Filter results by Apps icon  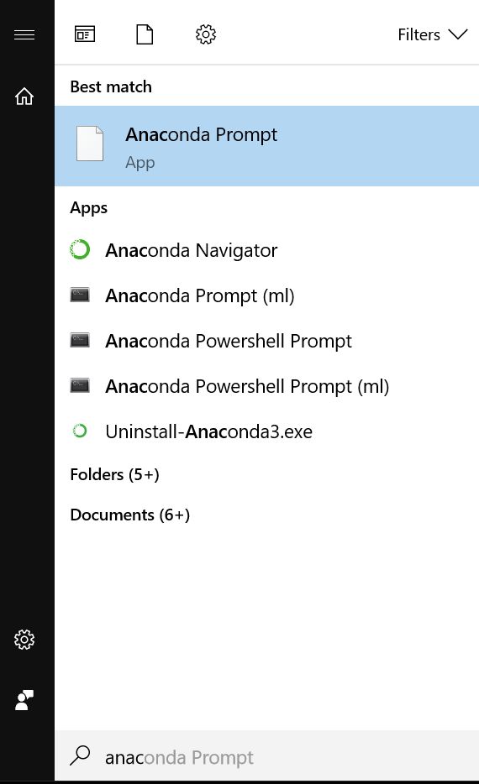[x=85, y=34]
